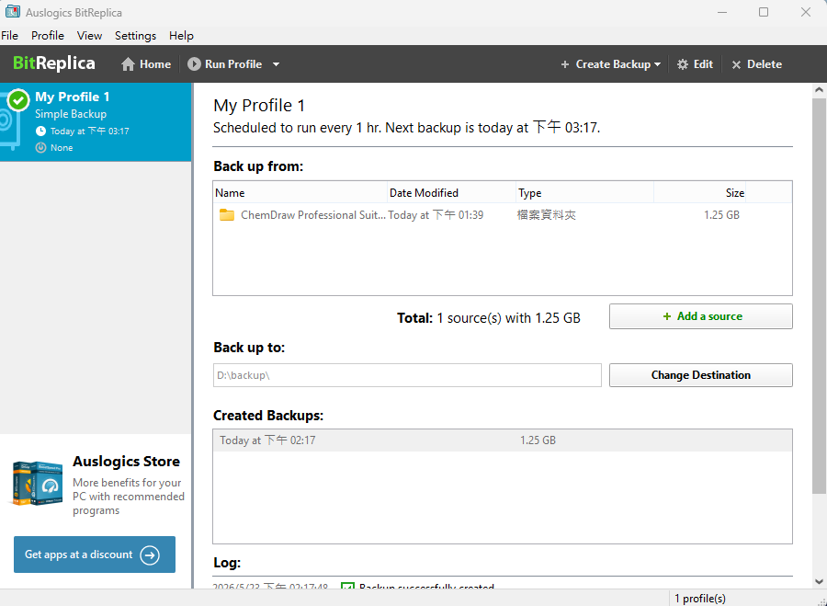Click 'Today at 下午 01:39' date cell
The width and height of the screenshot is (827, 606).
pyautogui.click(x=436, y=215)
